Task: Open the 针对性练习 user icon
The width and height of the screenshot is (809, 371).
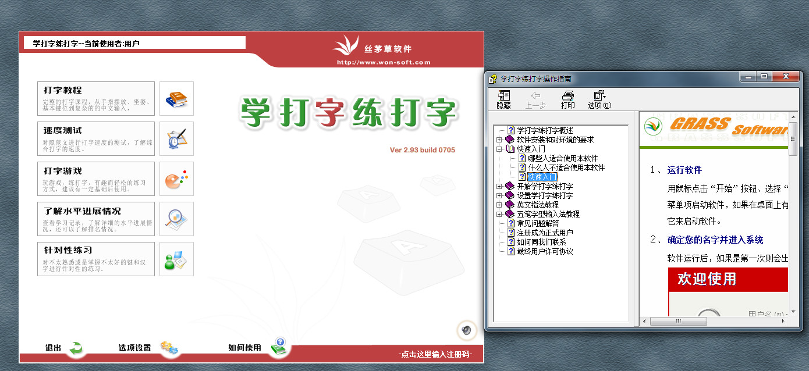Action: (x=176, y=259)
